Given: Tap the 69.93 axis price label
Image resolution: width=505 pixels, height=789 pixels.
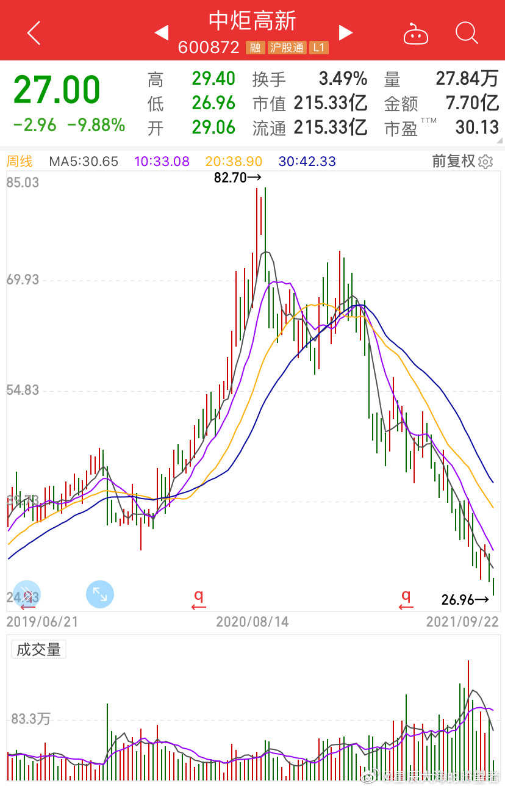Looking at the screenshot, I should click(x=23, y=279).
